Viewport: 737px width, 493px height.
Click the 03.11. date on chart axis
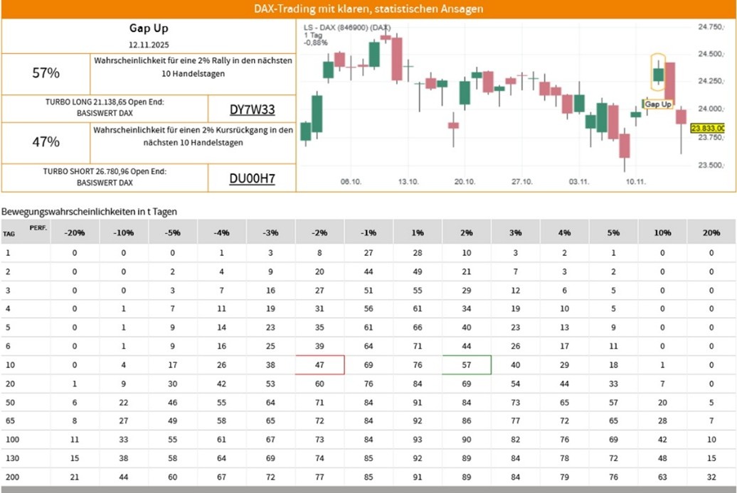pos(579,182)
